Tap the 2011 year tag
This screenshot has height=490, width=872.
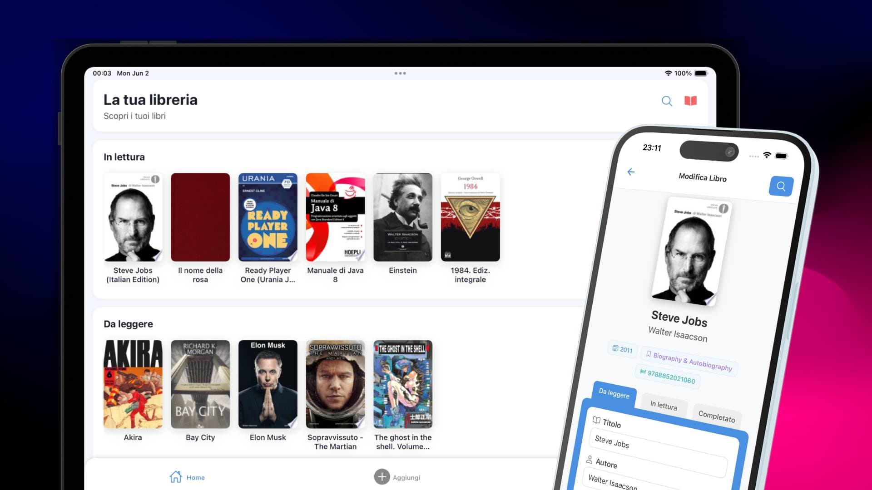pos(622,349)
